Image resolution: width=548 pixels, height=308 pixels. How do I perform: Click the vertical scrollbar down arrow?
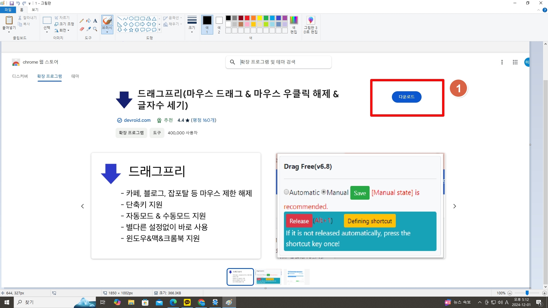tap(545, 287)
